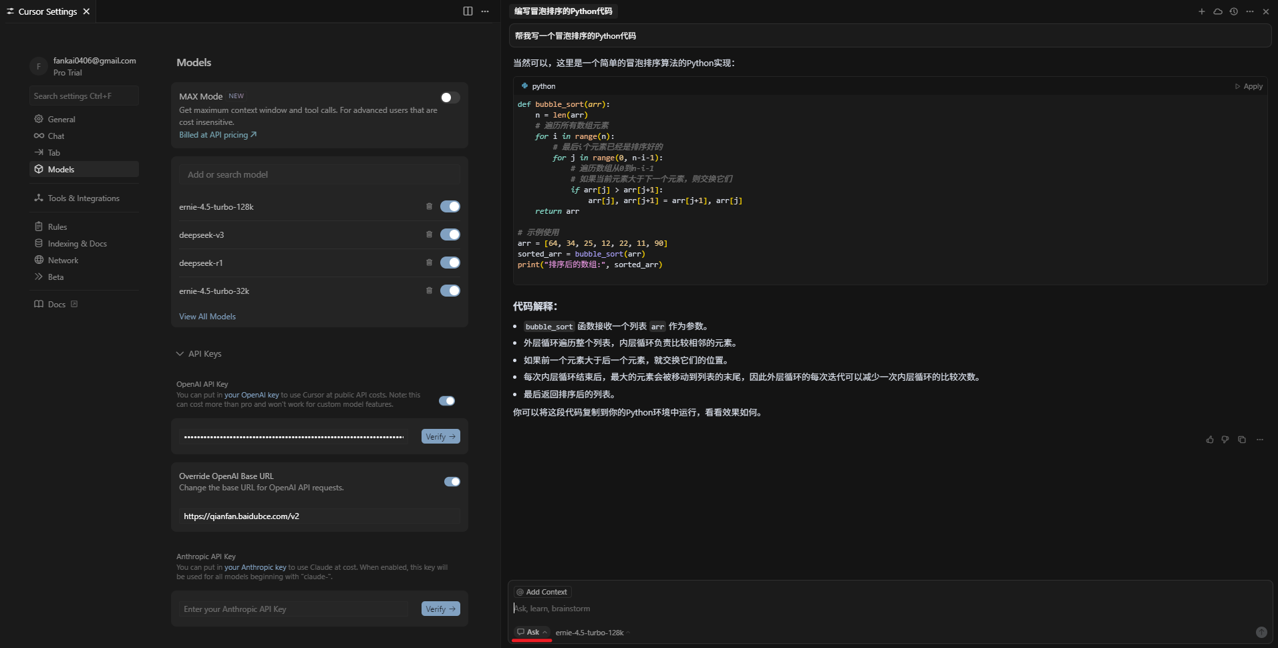The width and height of the screenshot is (1278, 648).
Task: Open the Ask mode dropdown
Action: click(x=532, y=632)
